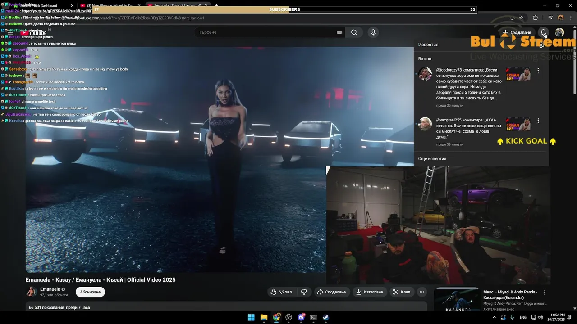Open the YouTube hamburger guide menu

tap(10, 32)
